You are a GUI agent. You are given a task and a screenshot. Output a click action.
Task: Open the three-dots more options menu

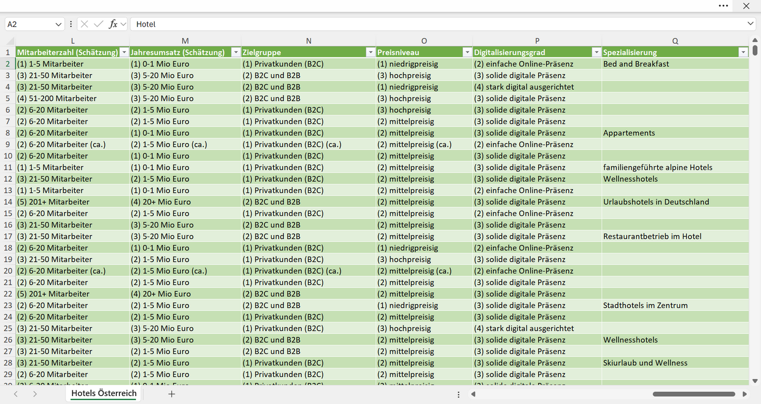coord(724,6)
